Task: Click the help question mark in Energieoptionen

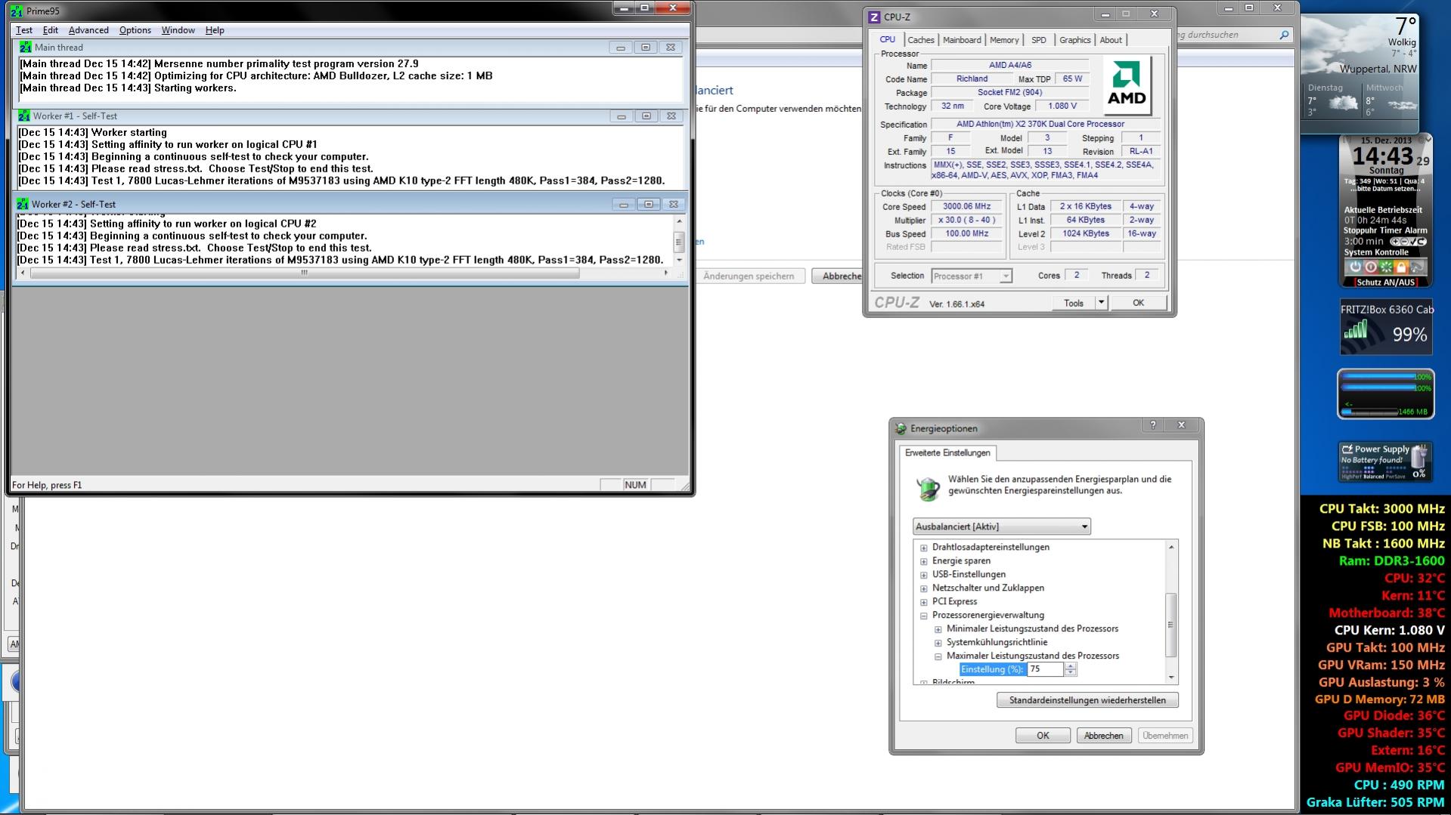Action: 1153,425
